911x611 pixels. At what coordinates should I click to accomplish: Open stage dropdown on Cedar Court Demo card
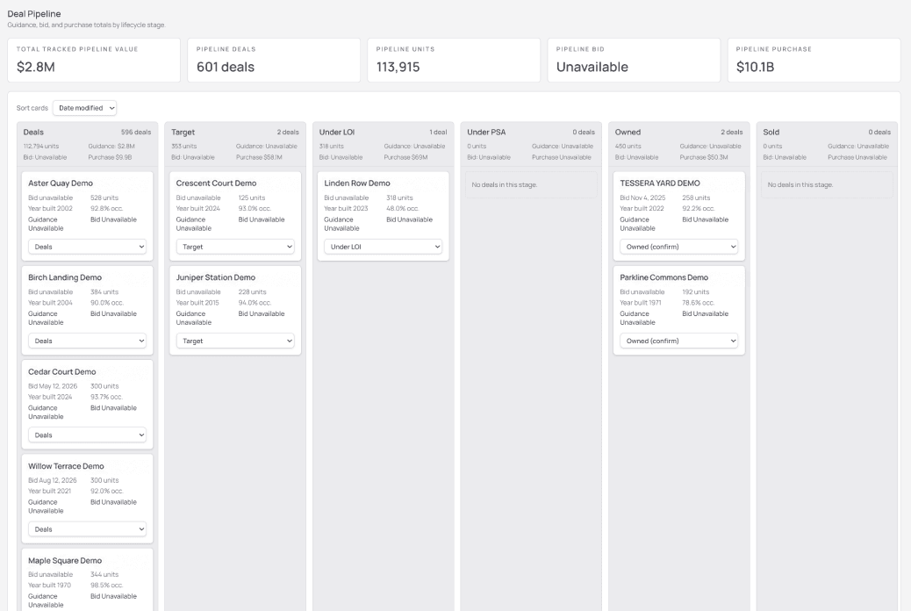(87, 435)
